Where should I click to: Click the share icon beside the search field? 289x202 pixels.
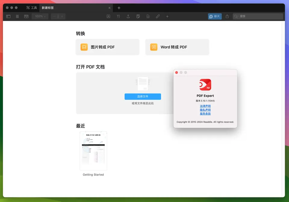[x=227, y=16]
